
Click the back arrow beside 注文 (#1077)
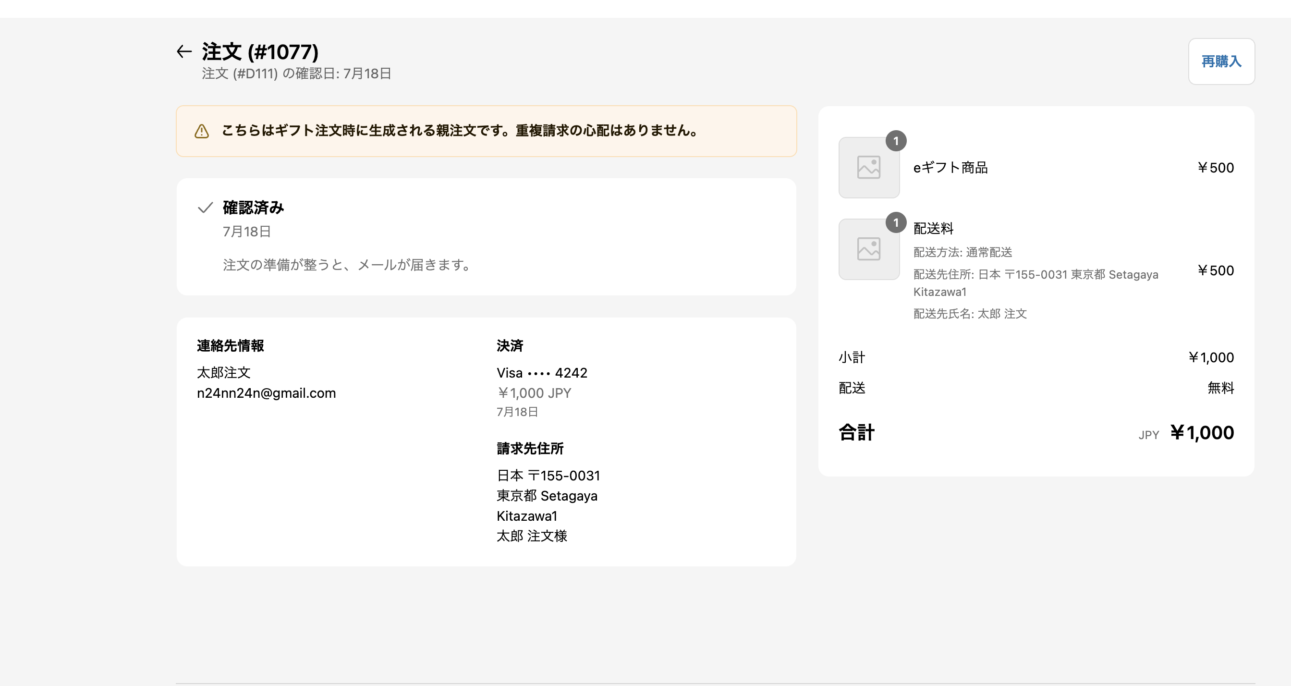point(184,52)
